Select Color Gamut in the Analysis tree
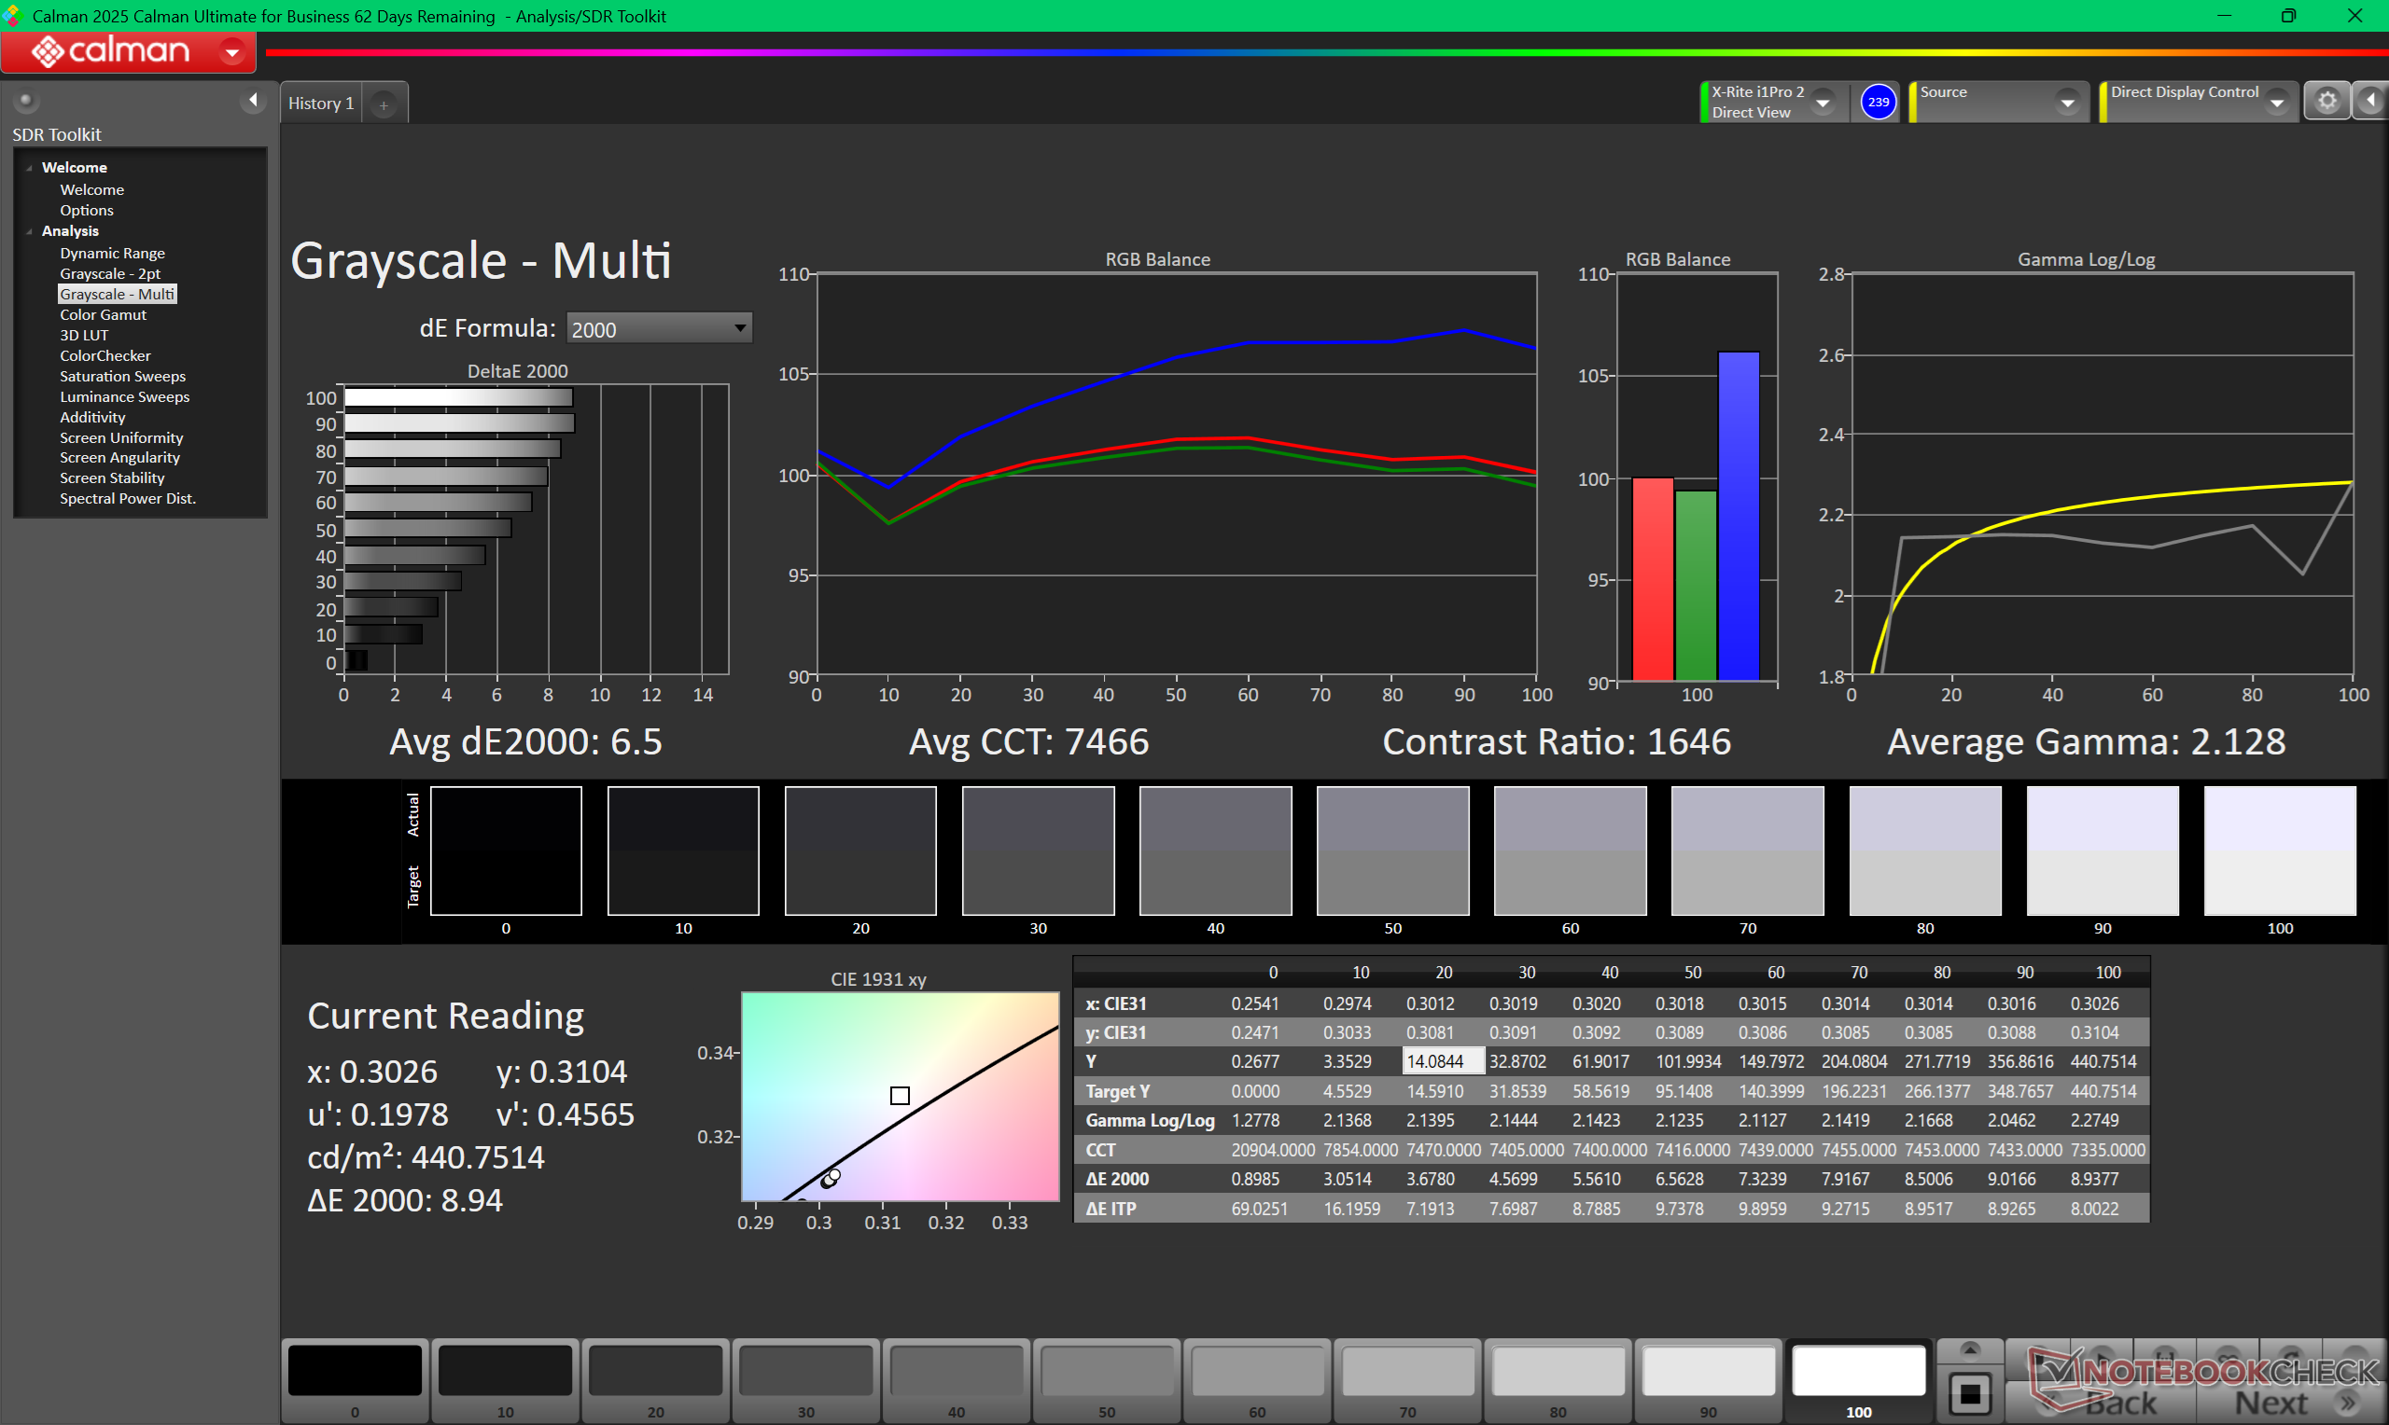The width and height of the screenshot is (2389, 1425). click(103, 315)
